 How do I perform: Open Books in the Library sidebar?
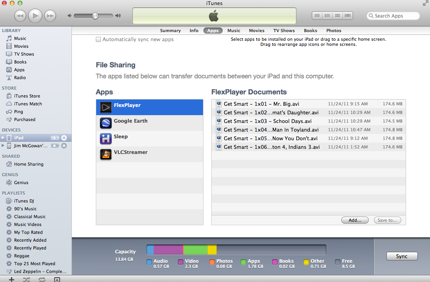[x=36, y=62]
